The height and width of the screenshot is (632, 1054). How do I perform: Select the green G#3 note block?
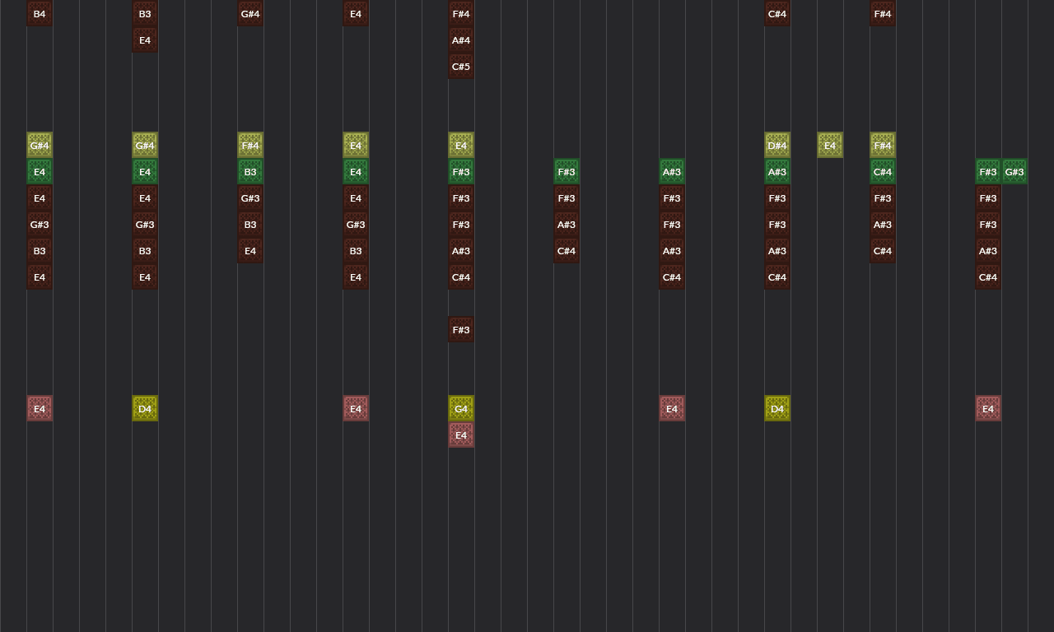(1014, 171)
